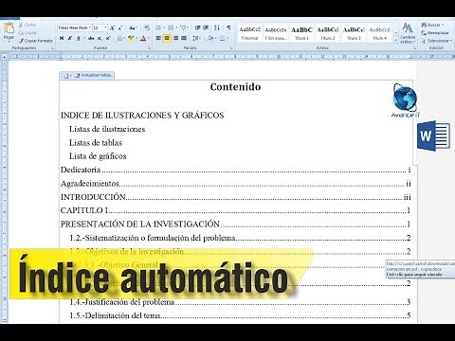
Task: Apply the Título 1 style
Action: pyautogui.click(x=301, y=33)
